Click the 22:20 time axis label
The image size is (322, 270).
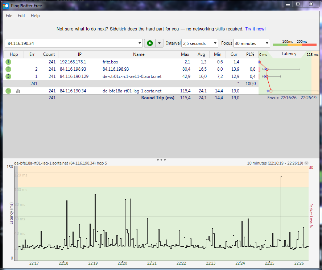123,263
